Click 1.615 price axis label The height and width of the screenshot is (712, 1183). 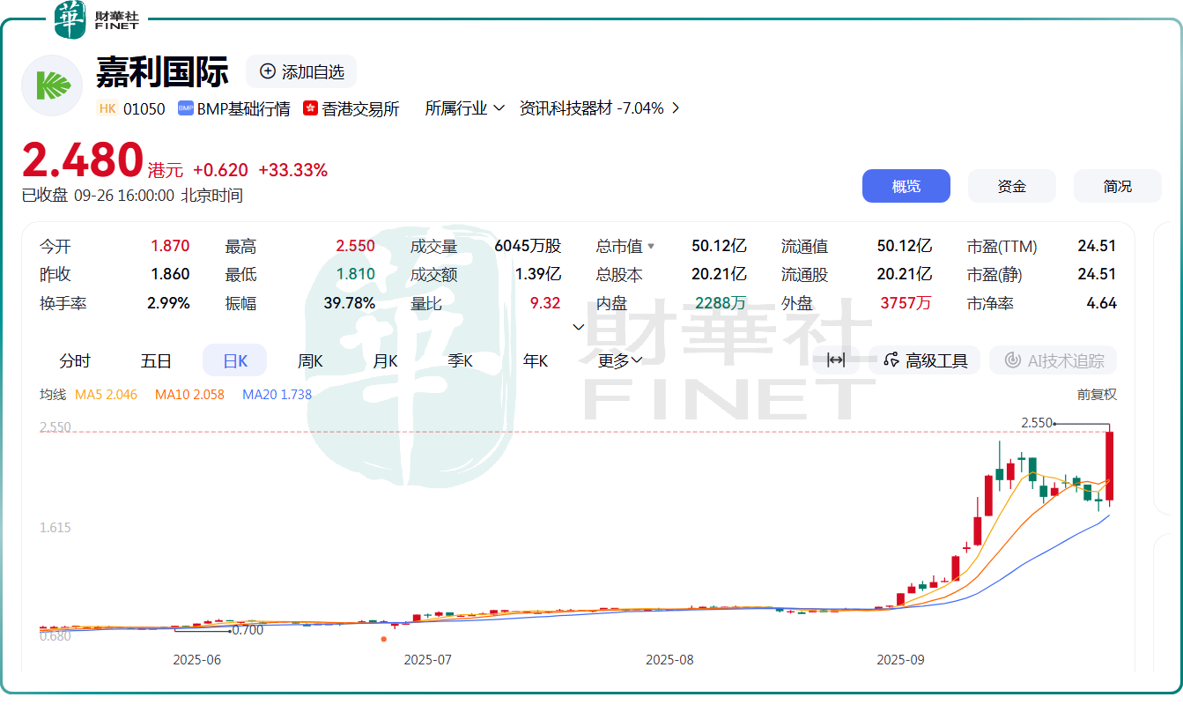click(x=55, y=528)
